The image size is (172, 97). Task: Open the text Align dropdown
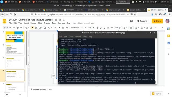(125, 28)
